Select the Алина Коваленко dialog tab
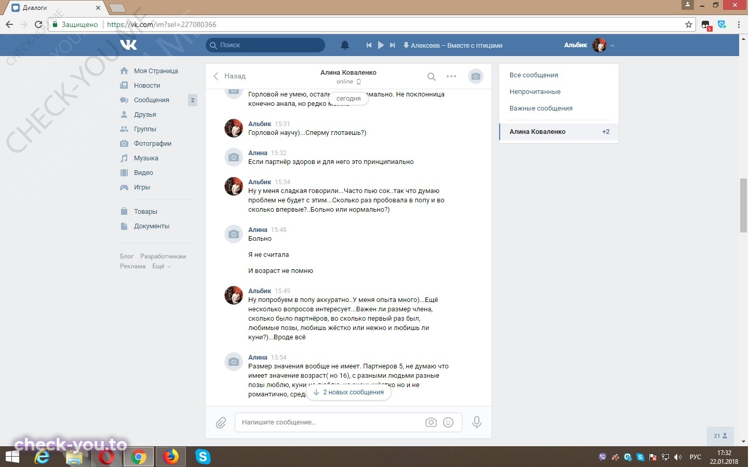 (559, 132)
